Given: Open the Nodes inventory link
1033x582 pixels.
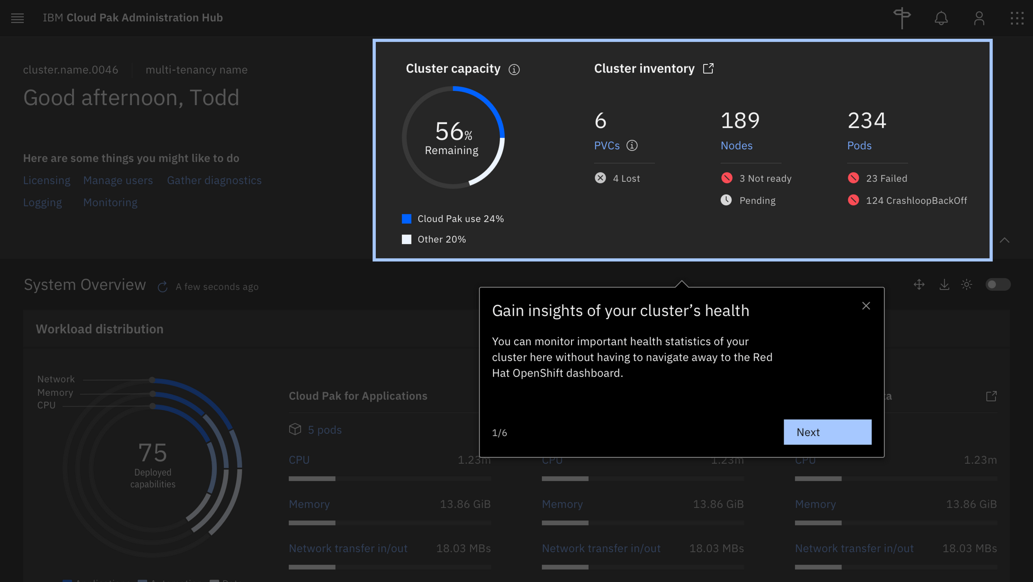Looking at the screenshot, I should (x=736, y=145).
